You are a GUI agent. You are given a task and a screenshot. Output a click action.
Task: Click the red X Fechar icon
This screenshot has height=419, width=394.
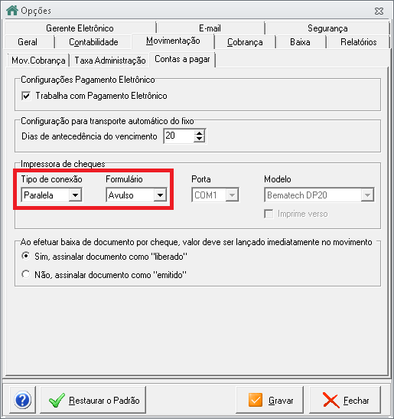click(x=331, y=400)
